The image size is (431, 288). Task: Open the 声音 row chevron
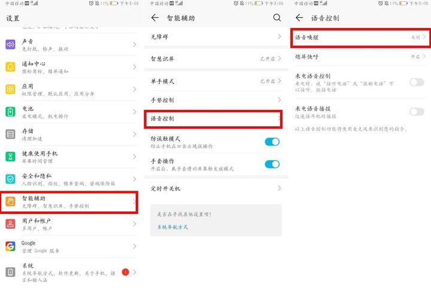click(x=135, y=44)
